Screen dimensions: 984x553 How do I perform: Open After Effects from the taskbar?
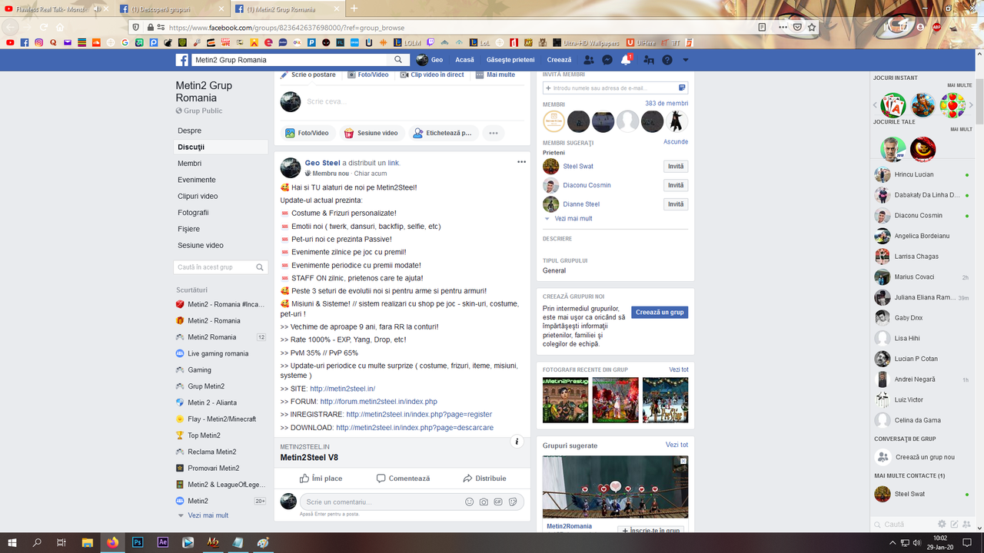[163, 542]
